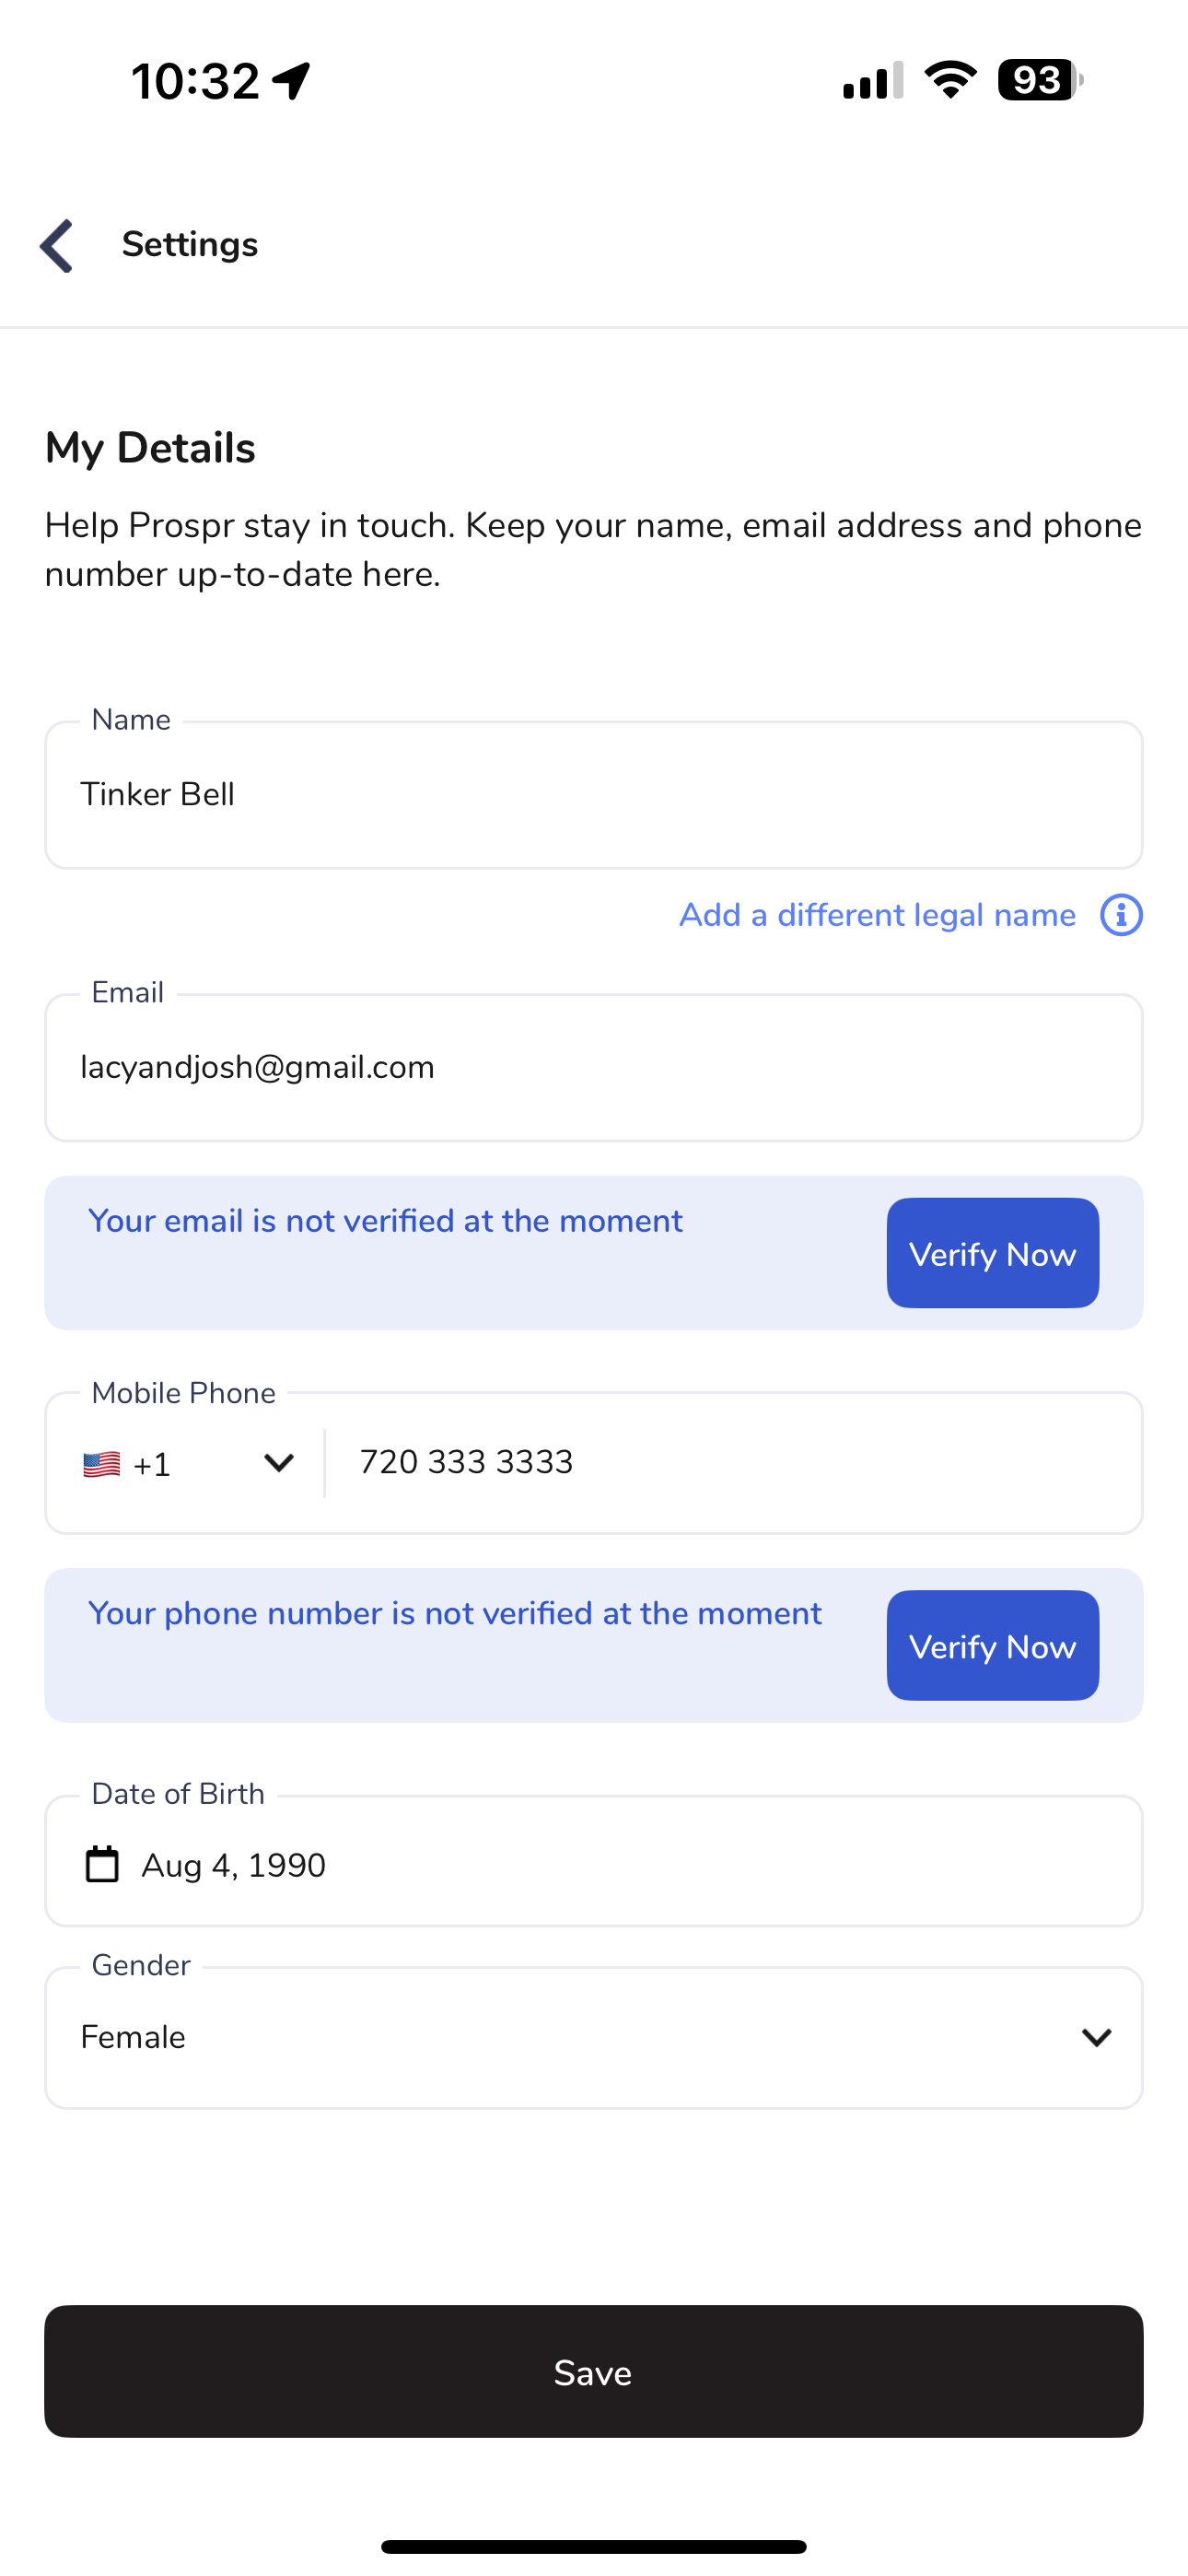Open the legal name info icon

(x=1121, y=915)
